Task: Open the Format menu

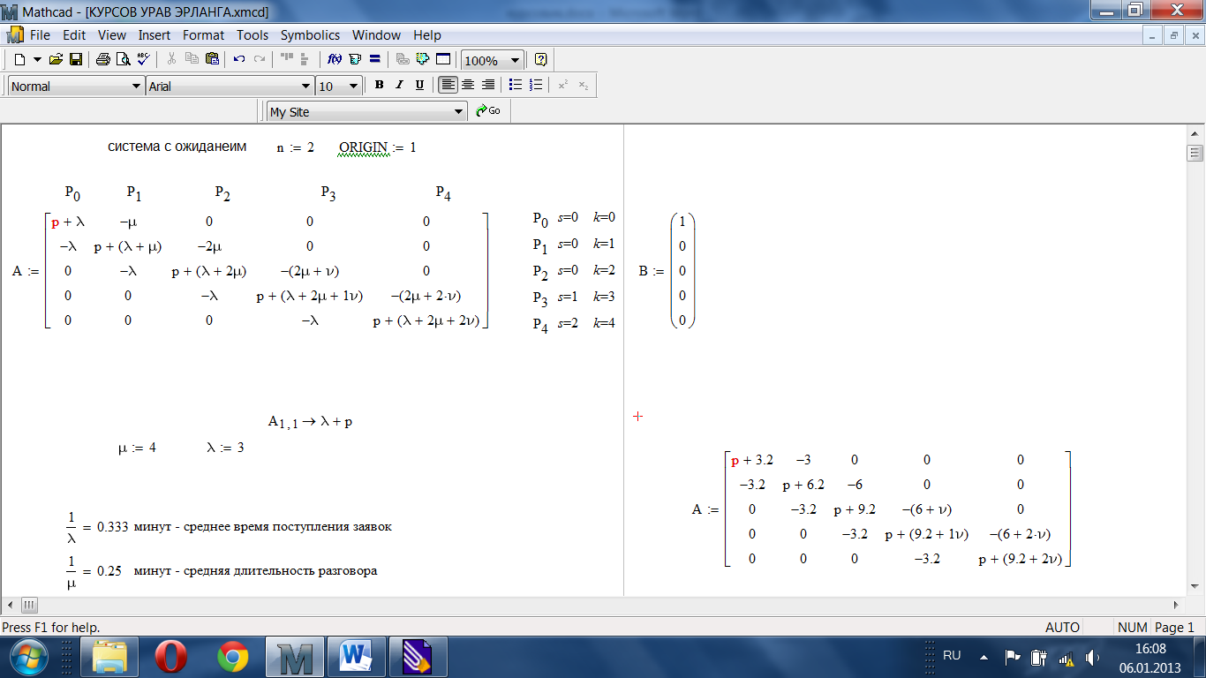Action: (x=204, y=35)
